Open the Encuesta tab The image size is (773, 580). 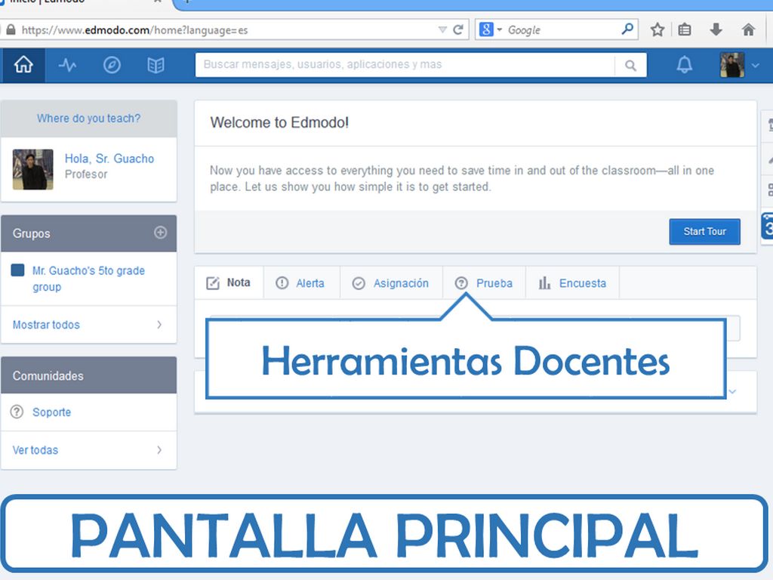(572, 283)
